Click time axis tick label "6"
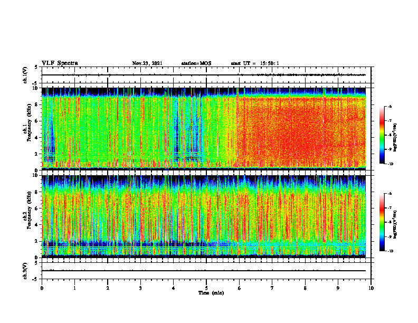The width and height of the screenshot is (418, 323). click(240, 288)
